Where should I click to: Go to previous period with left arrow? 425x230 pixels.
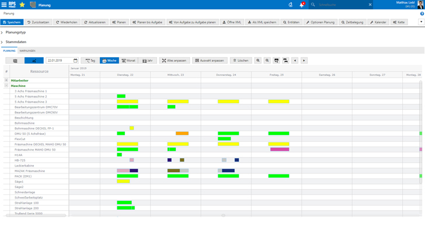coord(295,60)
